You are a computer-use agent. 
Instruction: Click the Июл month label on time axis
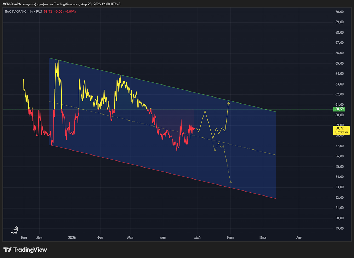click(263, 238)
